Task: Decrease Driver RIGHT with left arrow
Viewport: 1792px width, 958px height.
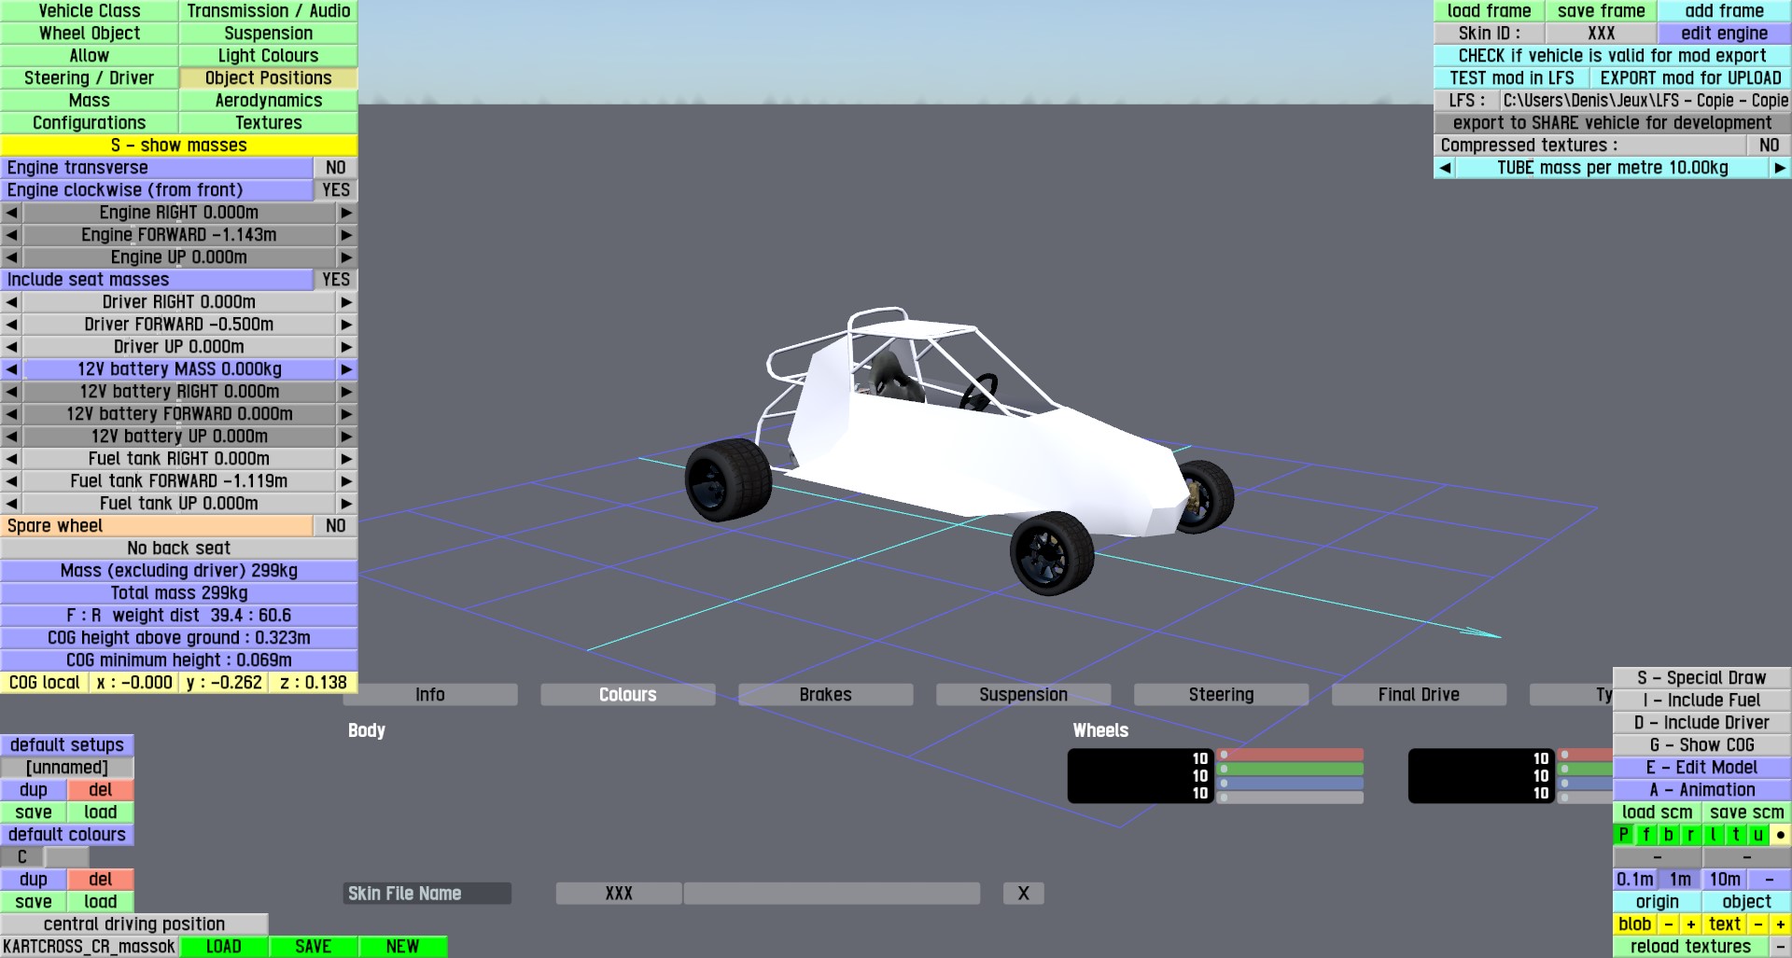Action: point(11,302)
